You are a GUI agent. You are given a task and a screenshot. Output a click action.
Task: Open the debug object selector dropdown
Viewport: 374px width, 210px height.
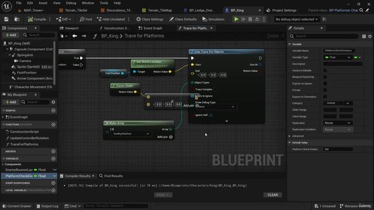pyautogui.click(x=296, y=19)
